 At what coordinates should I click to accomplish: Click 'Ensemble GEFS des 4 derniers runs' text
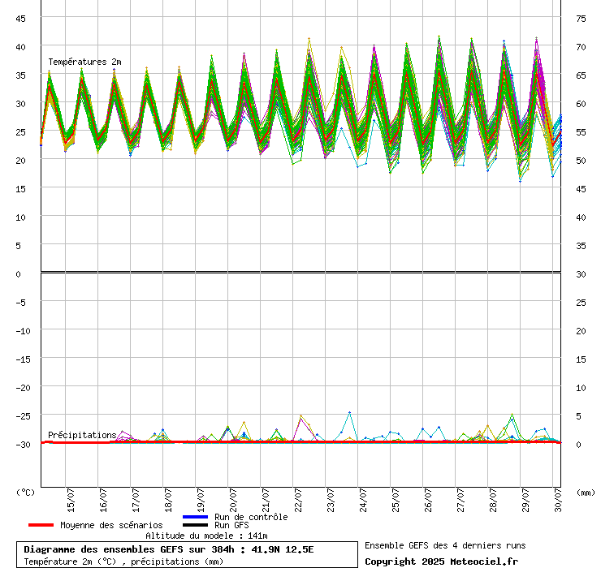click(445, 545)
